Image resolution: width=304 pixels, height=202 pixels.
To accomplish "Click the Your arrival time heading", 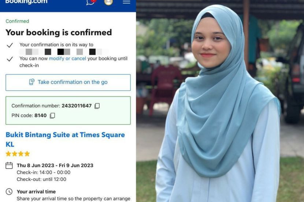I will (x=36, y=191).
